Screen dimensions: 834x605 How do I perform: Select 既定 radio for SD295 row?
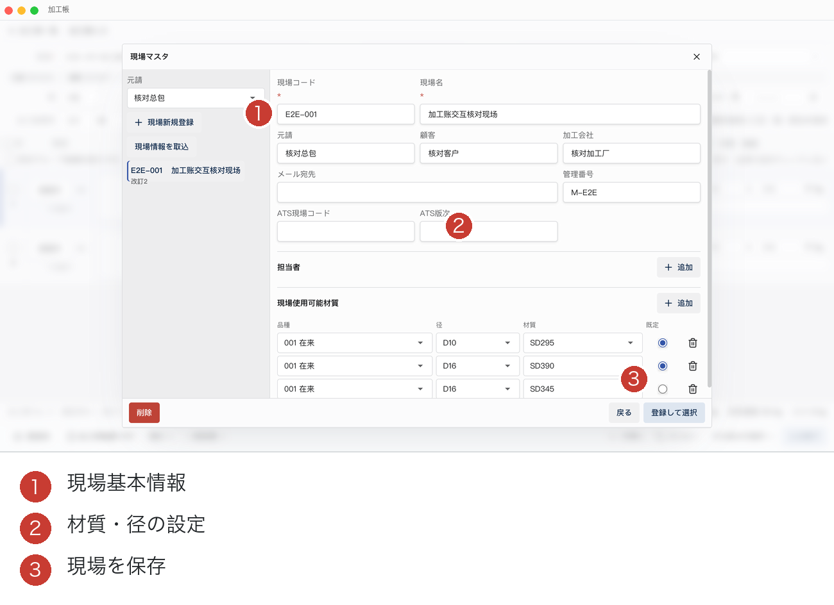(663, 343)
